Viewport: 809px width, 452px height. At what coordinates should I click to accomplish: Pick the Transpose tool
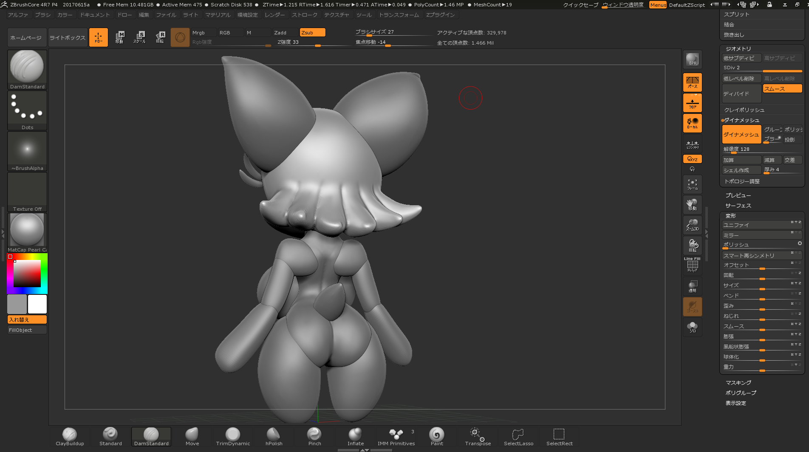478,436
